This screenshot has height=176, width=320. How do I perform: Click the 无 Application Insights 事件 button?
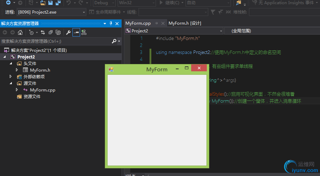pos(283,3)
